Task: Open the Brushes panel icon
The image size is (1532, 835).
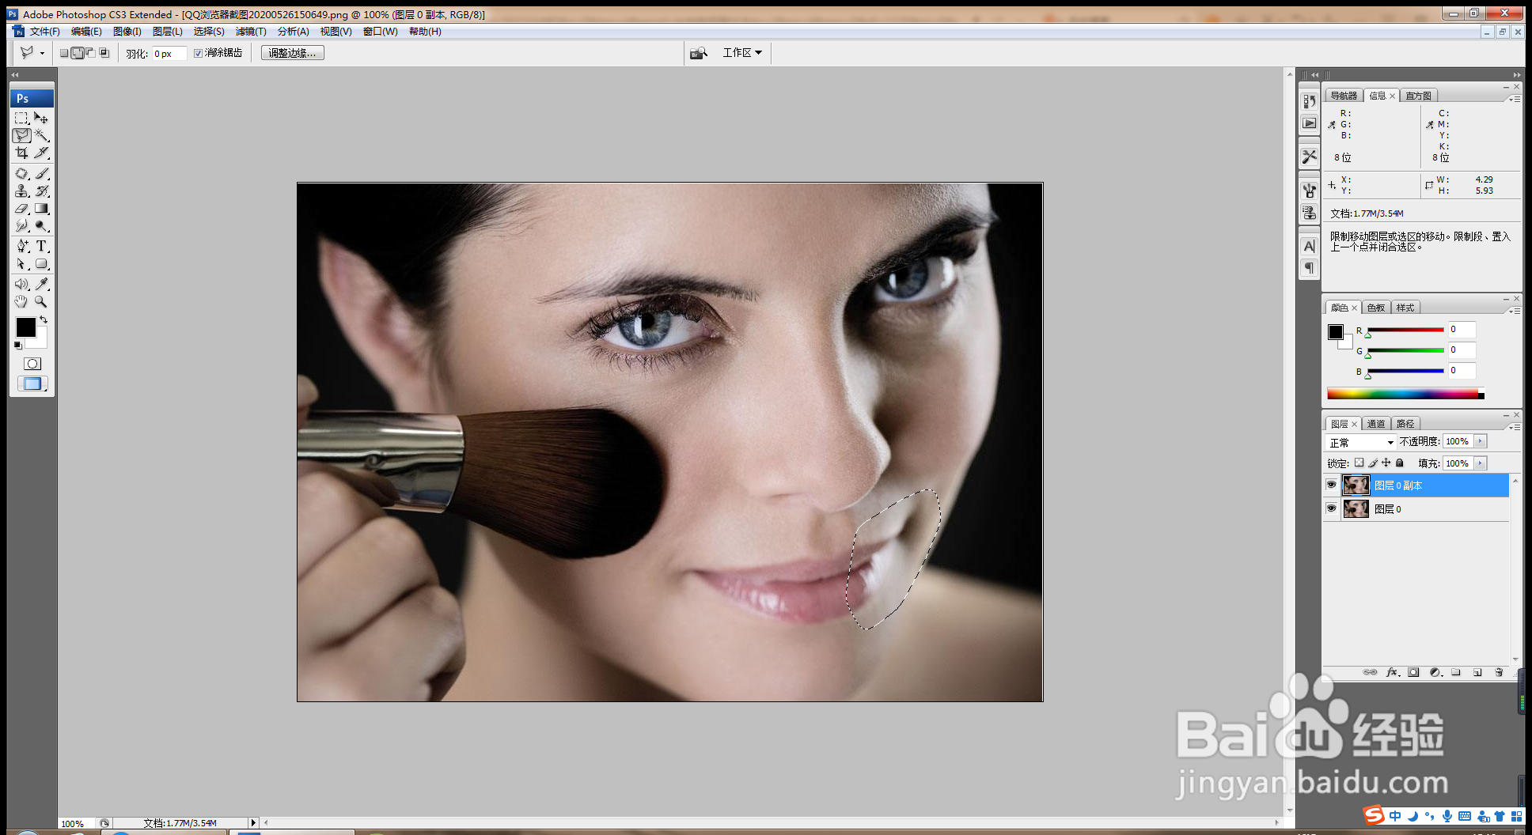Action: [x=1310, y=191]
